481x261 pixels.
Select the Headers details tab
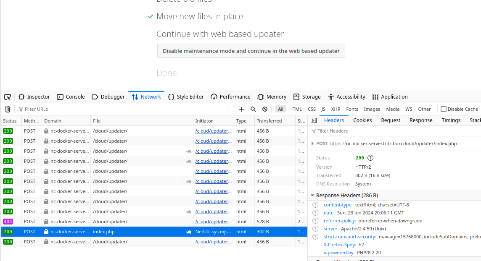pos(334,120)
